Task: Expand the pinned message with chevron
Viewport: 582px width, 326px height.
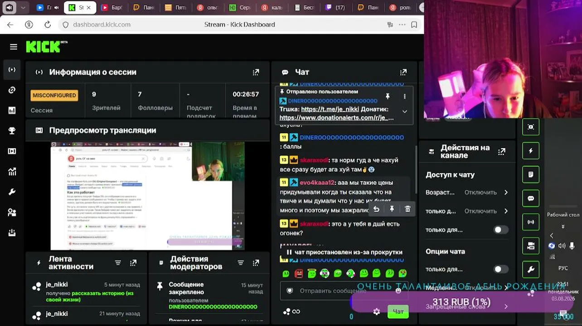Action: (405, 111)
